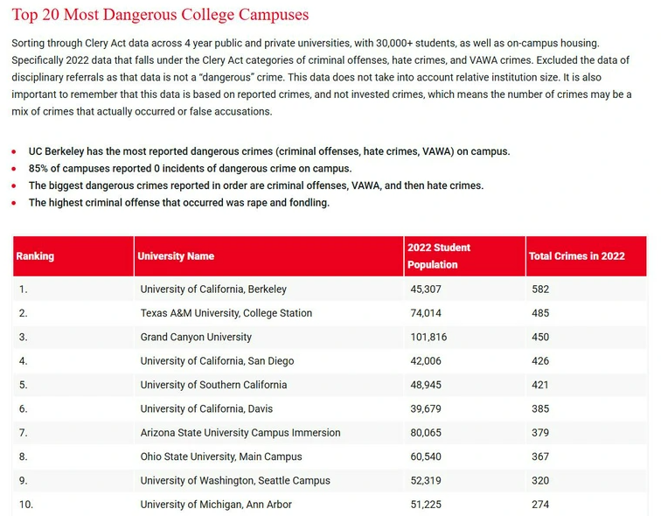Click the 85% of campuses bullet text
The width and height of the screenshot is (661, 516).
point(190,169)
